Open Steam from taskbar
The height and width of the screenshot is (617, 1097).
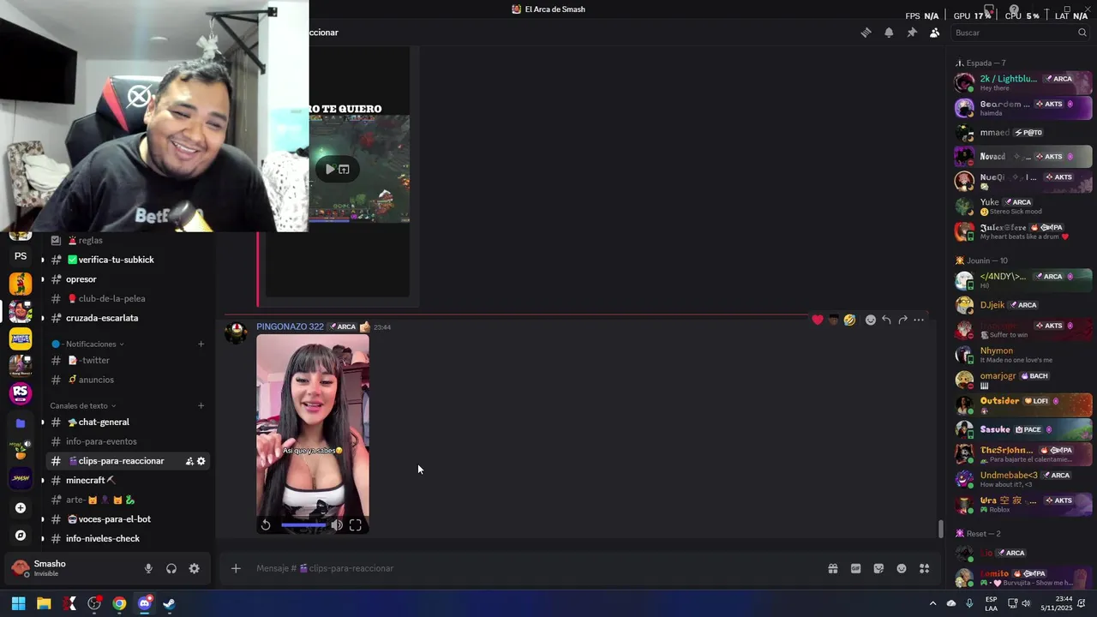[170, 603]
